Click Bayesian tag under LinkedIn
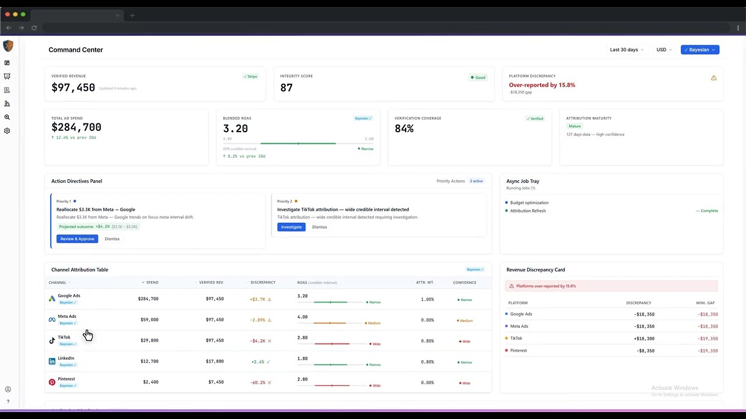 (x=68, y=365)
